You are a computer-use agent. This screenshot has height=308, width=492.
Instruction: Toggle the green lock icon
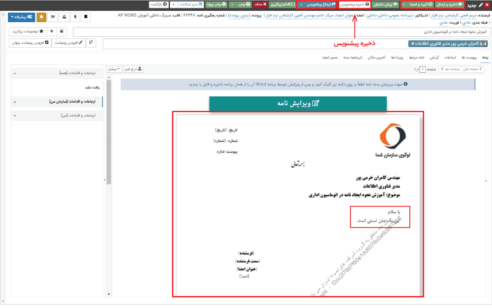[x=64, y=17]
